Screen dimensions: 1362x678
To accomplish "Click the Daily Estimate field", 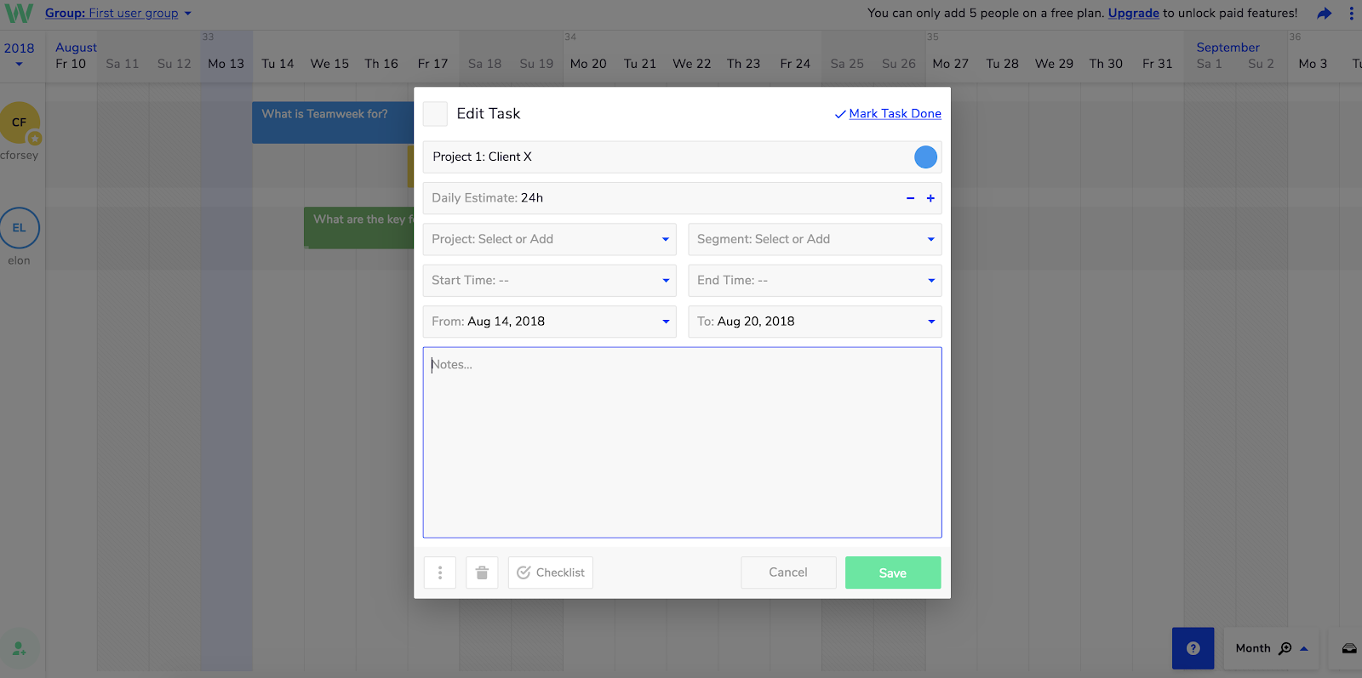I will click(x=683, y=198).
